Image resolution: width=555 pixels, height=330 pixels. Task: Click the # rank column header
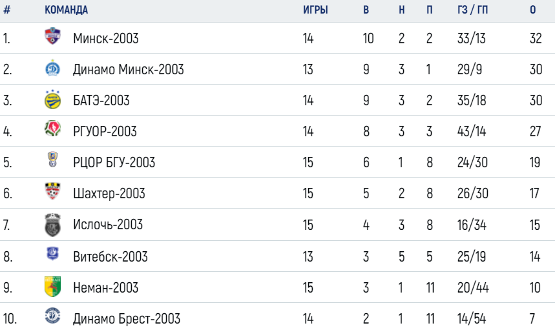pyautogui.click(x=6, y=10)
